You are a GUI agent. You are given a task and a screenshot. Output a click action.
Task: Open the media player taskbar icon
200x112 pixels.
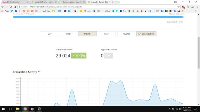[x=32, y=109]
